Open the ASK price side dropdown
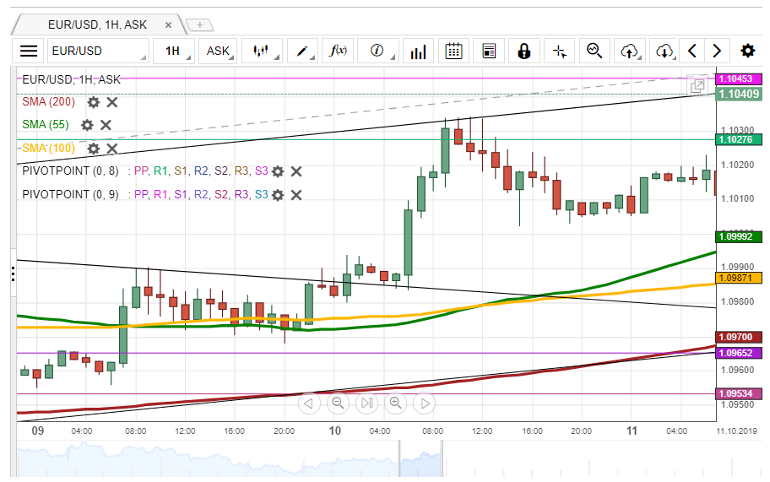The image size is (770, 482). click(x=220, y=51)
